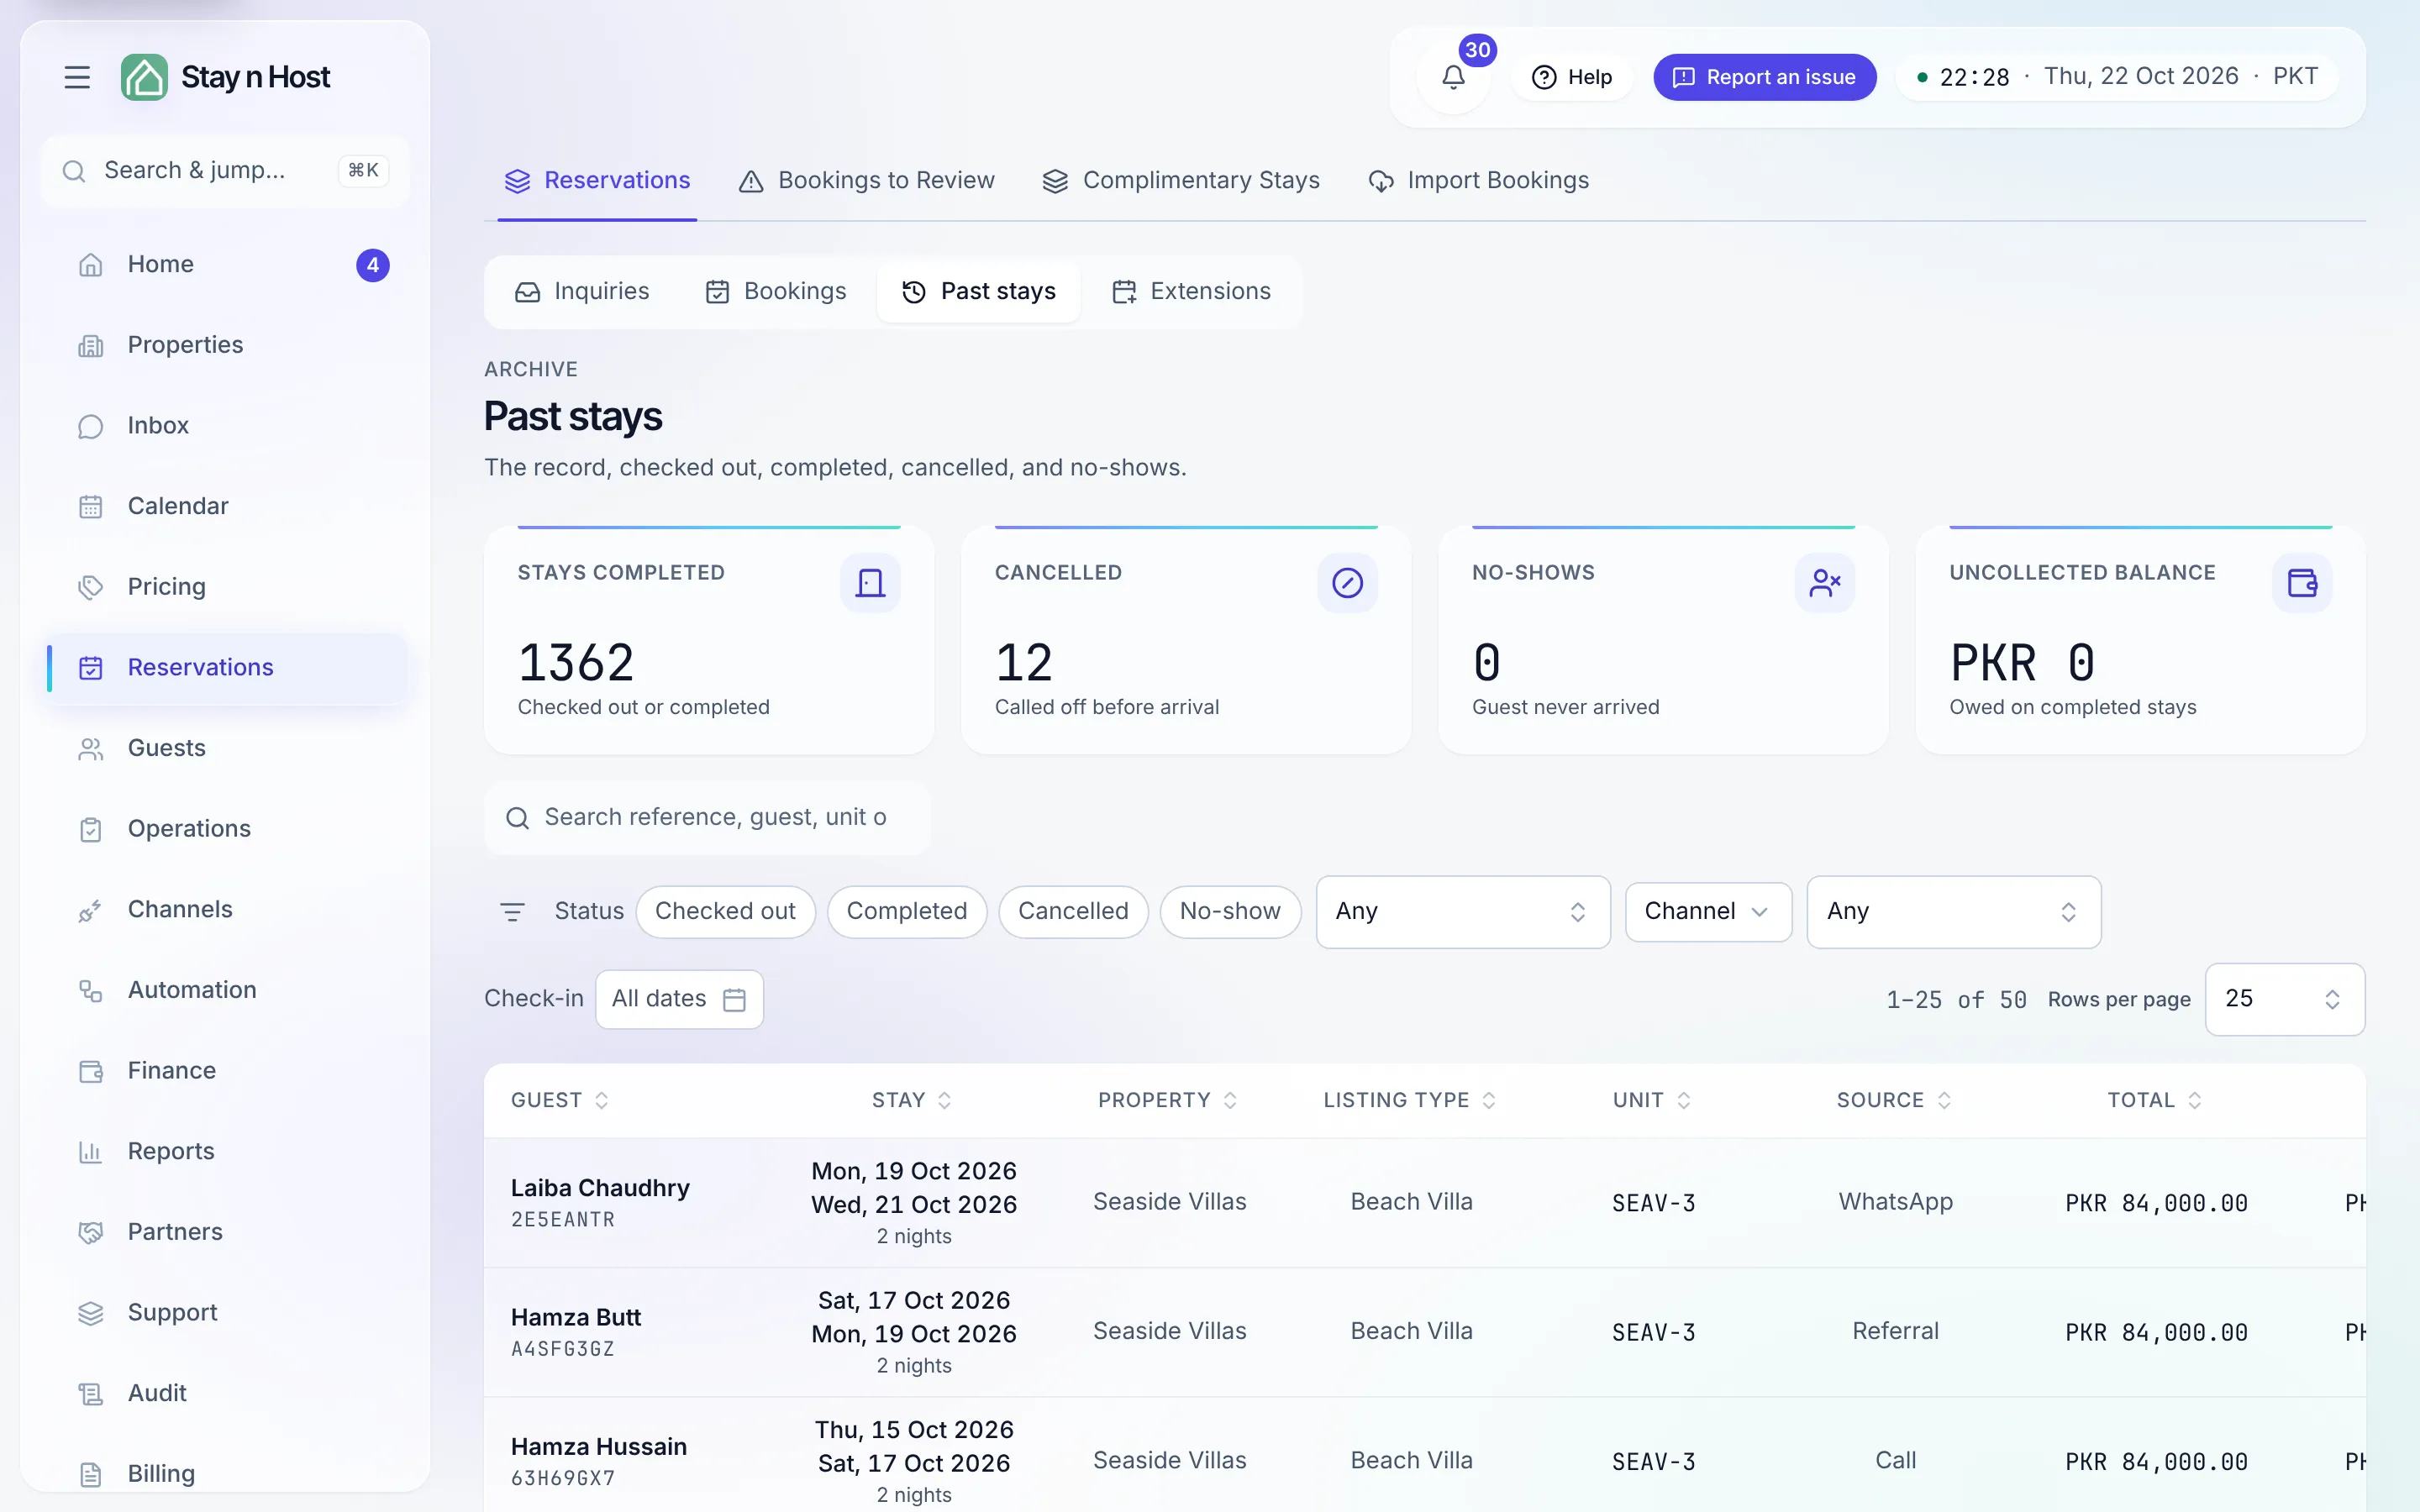The height and width of the screenshot is (1512, 2420).
Task: Click the Stays Completed door icon
Action: coord(870,583)
